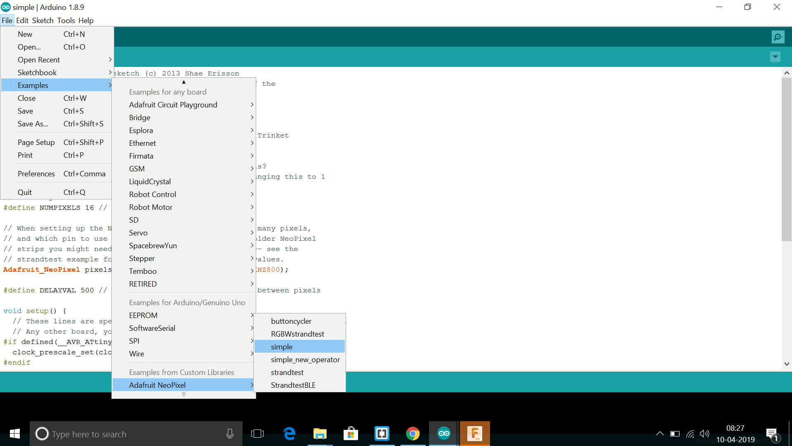Click the Task View icon
This screenshot has height=446, width=792.
257,434
